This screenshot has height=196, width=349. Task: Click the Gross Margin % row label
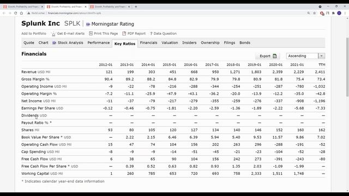pos(35,79)
